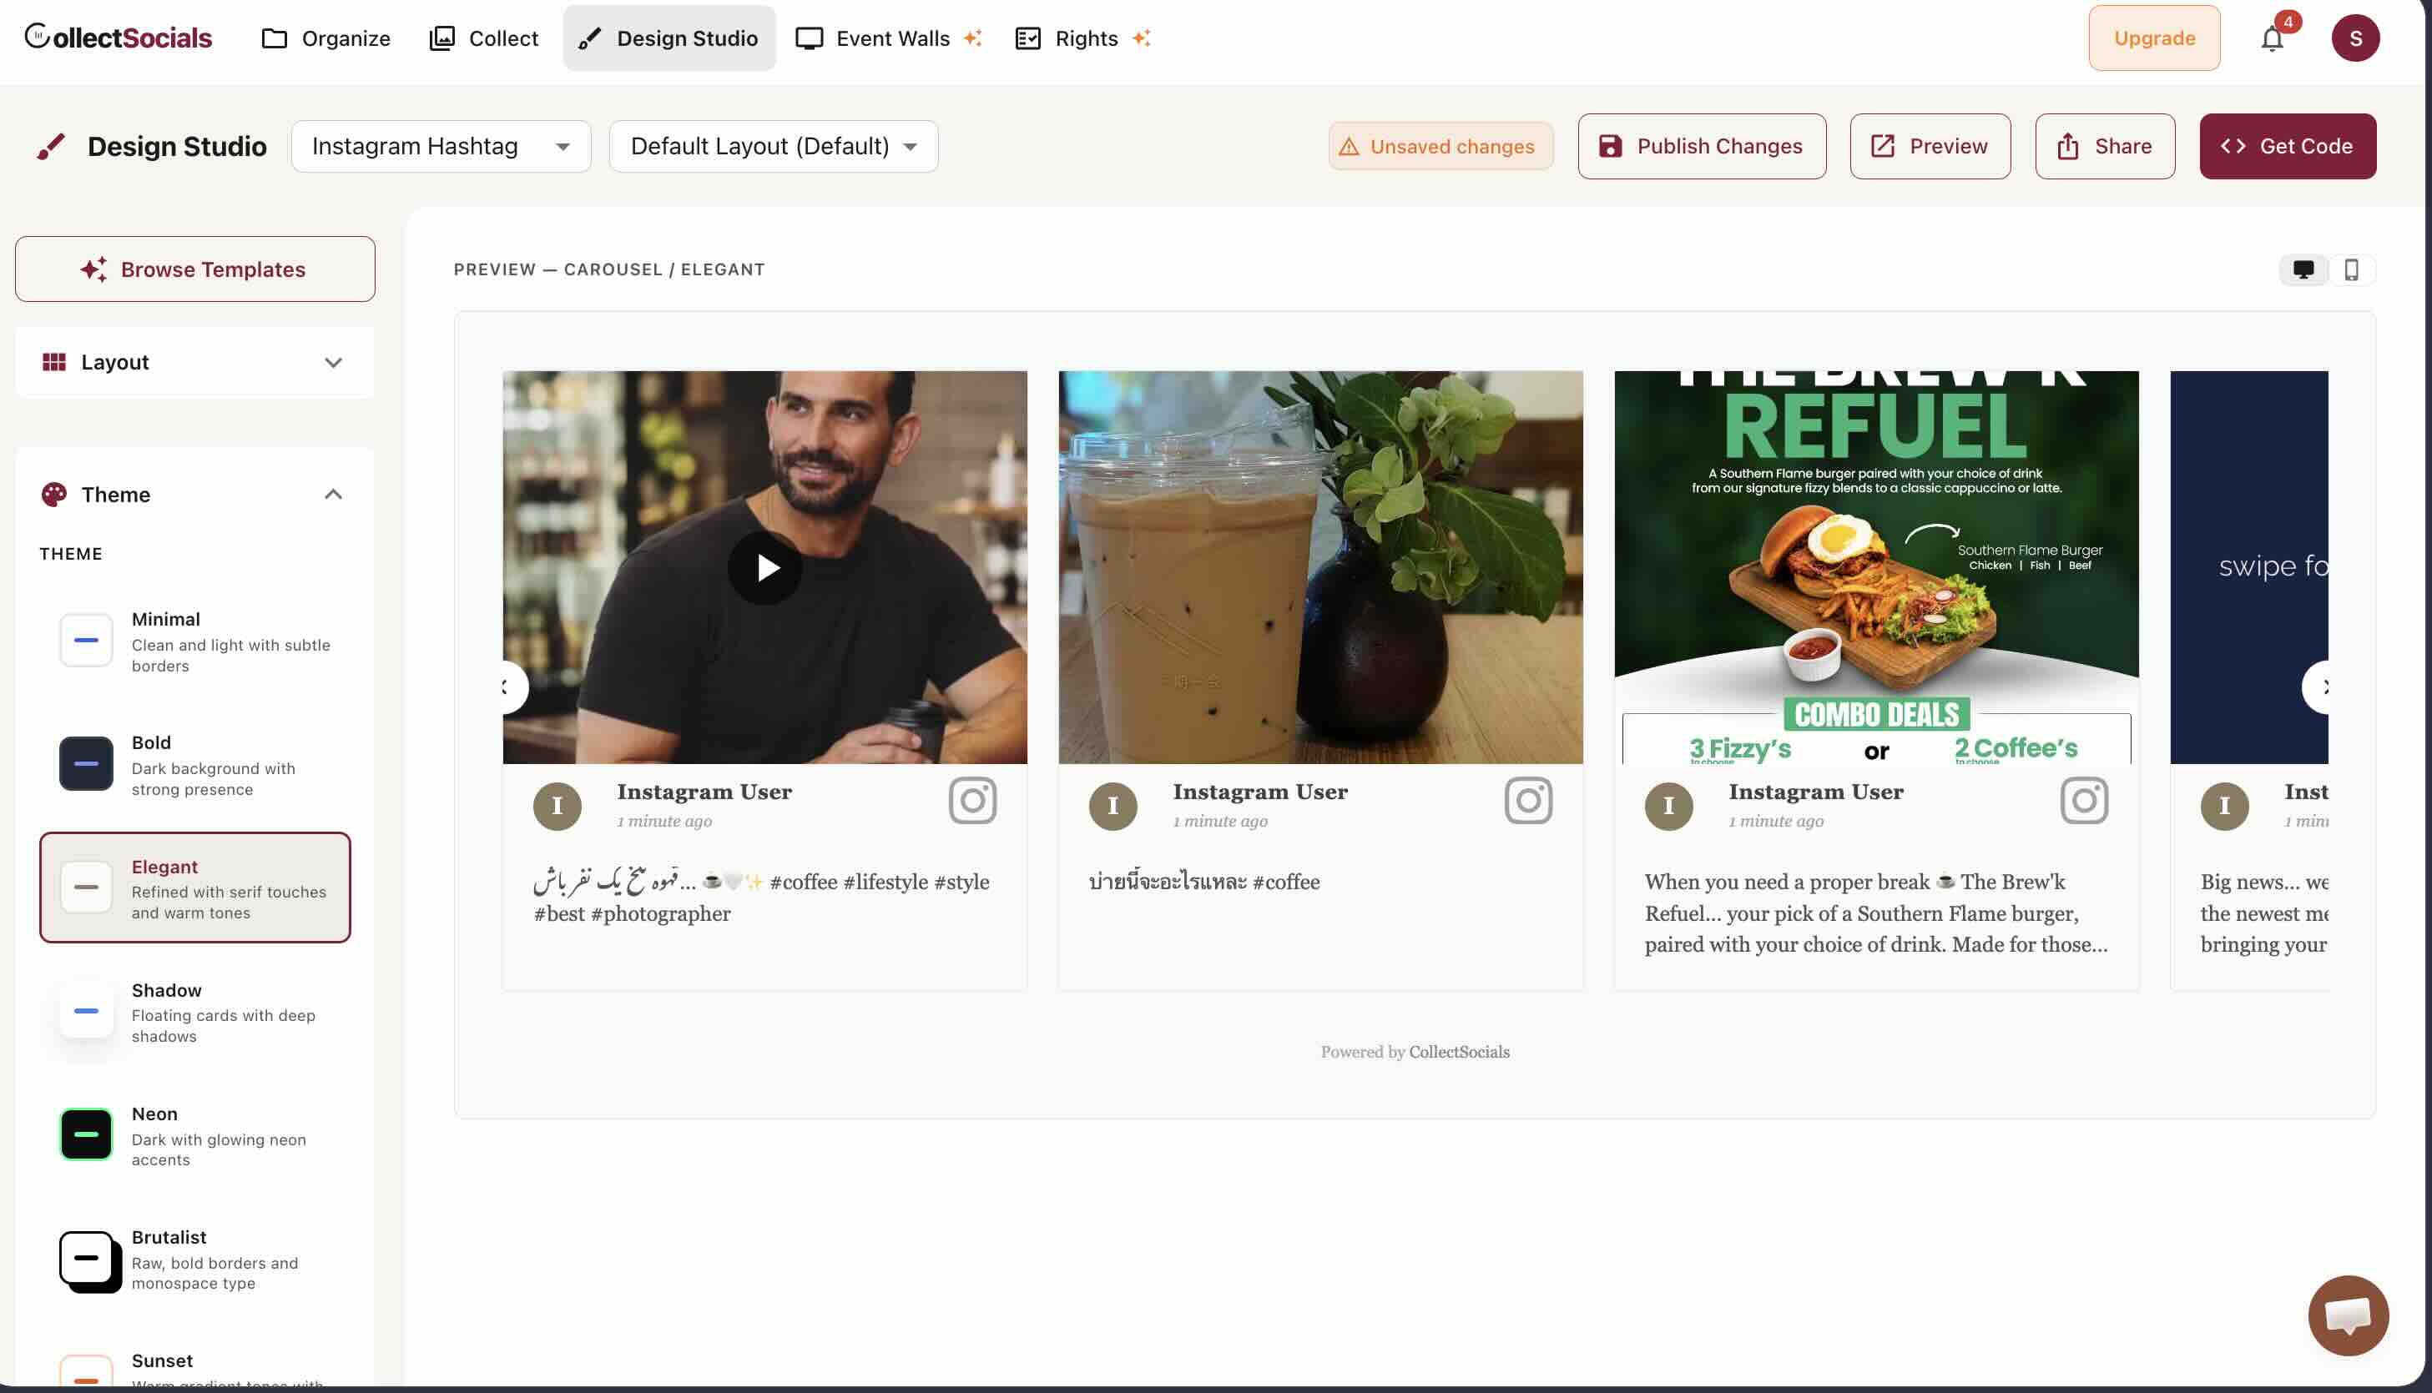
Task: Select the Brutalist theme
Action: click(x=195, y=1259)
